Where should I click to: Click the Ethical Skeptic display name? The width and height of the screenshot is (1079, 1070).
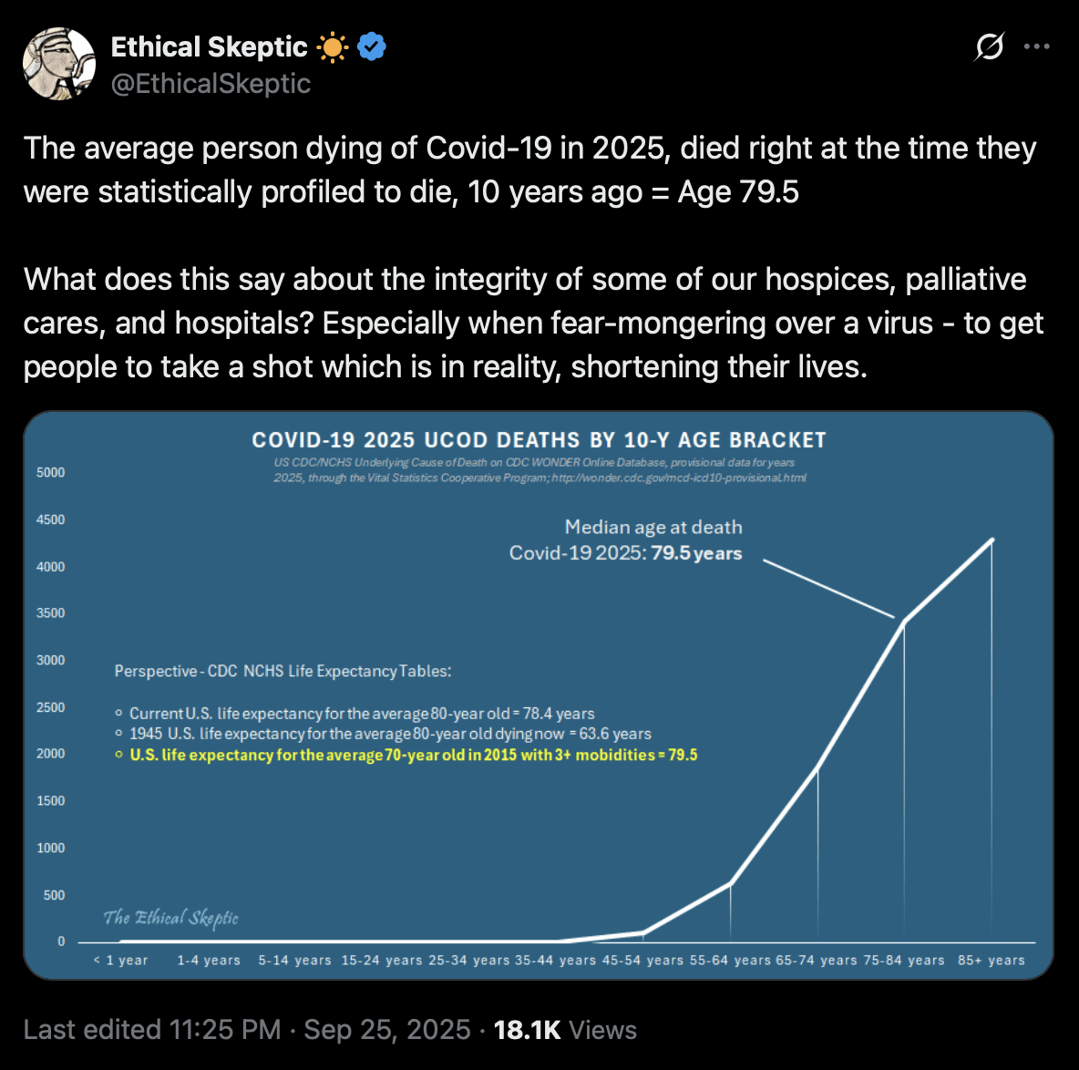(209, 46)
